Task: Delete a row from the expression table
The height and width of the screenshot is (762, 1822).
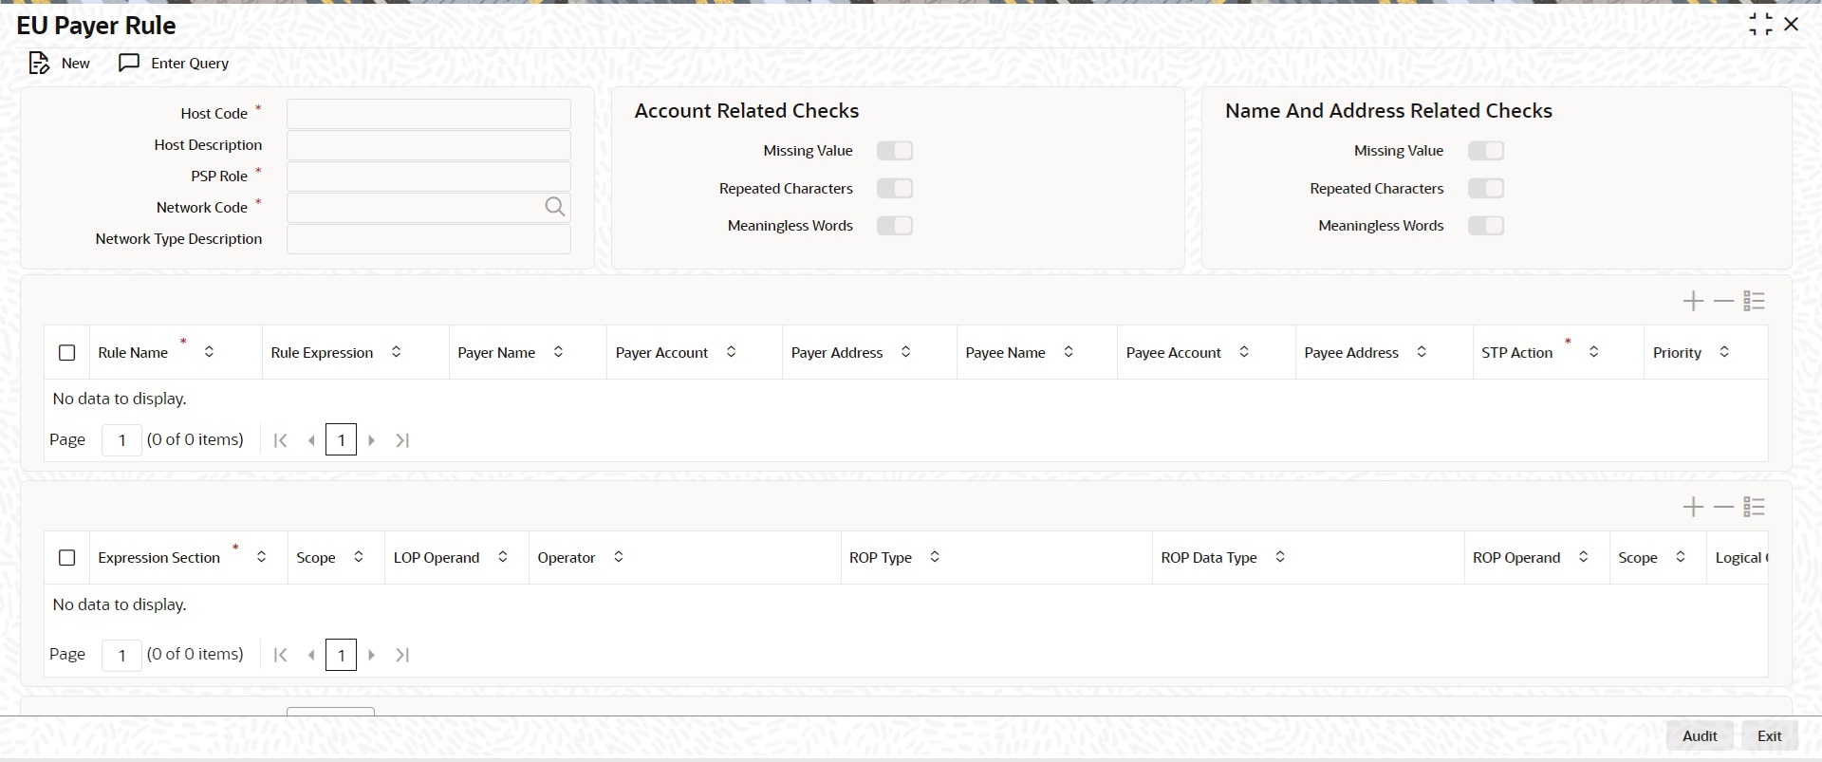Action: pyautogui.click(x=1723, y=507)
